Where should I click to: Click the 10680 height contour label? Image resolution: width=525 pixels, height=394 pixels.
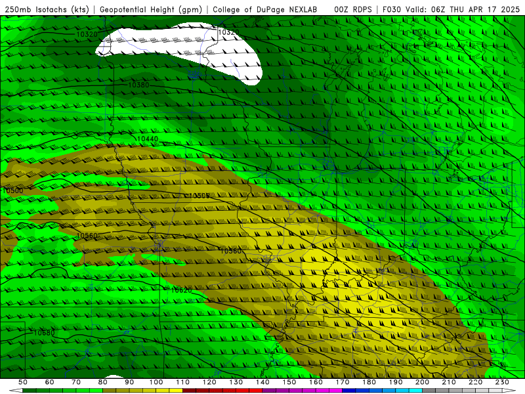click(44, 333)
